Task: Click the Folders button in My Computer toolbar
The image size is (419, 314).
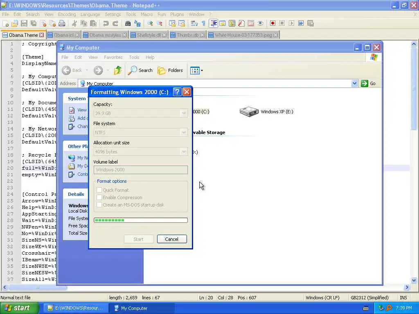Action: click(x=170, y=70)
